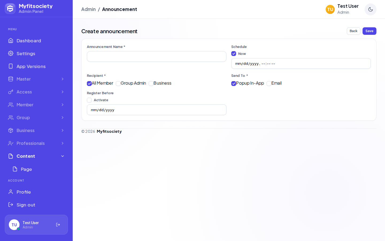Viewport: 385px width, 241px height.
Task: Click the Sign out arrow icon
Action: pyautogui.click(x=11, y=205)
